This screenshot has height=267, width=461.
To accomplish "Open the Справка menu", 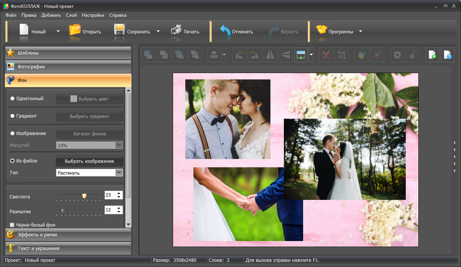I will (x=118, y=15).
